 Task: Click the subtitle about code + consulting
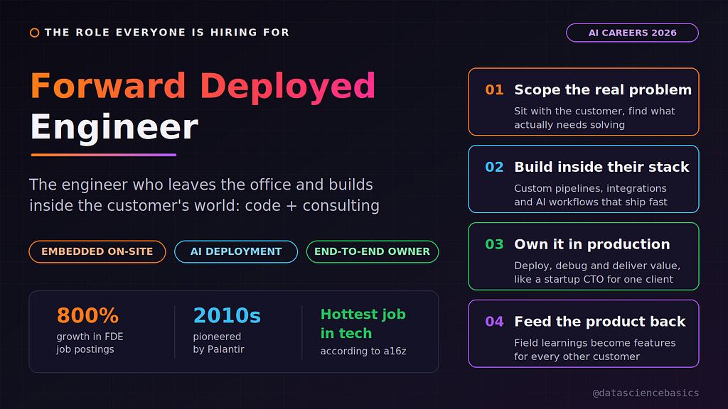tap(204, 195)
